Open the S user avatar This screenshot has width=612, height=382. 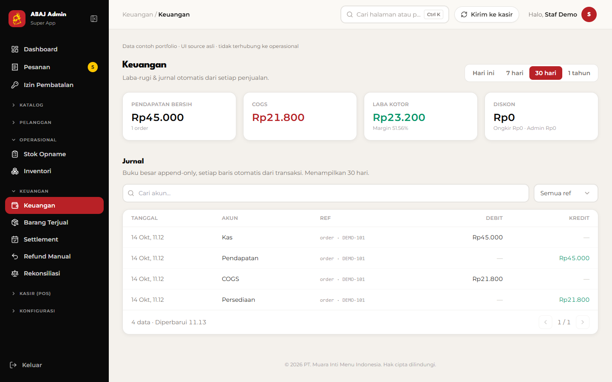[x=589, y=14]
